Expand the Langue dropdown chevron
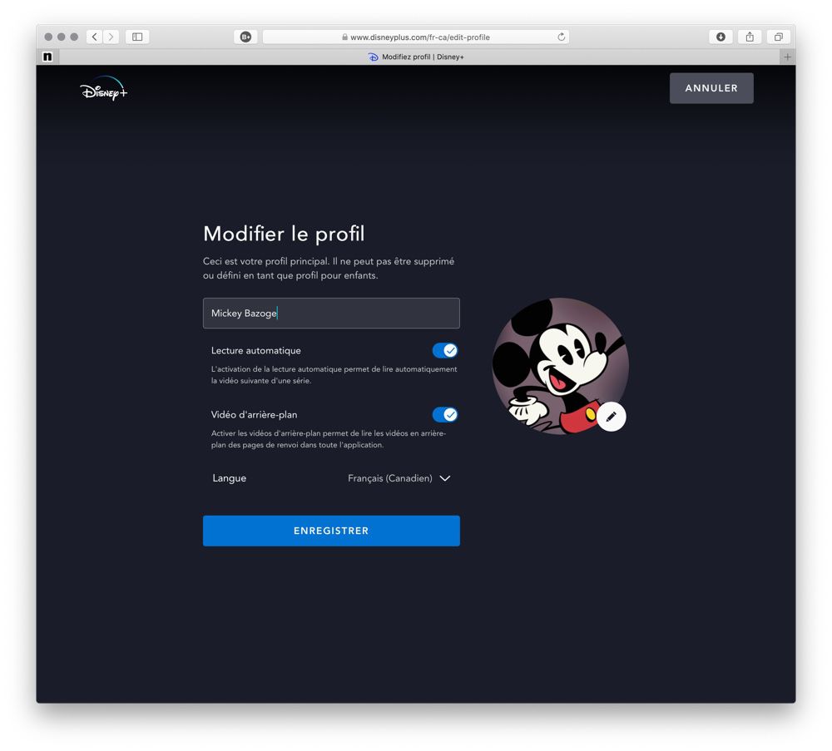Image resolution: width=832 pixels, height=751 pixels. 445,478
